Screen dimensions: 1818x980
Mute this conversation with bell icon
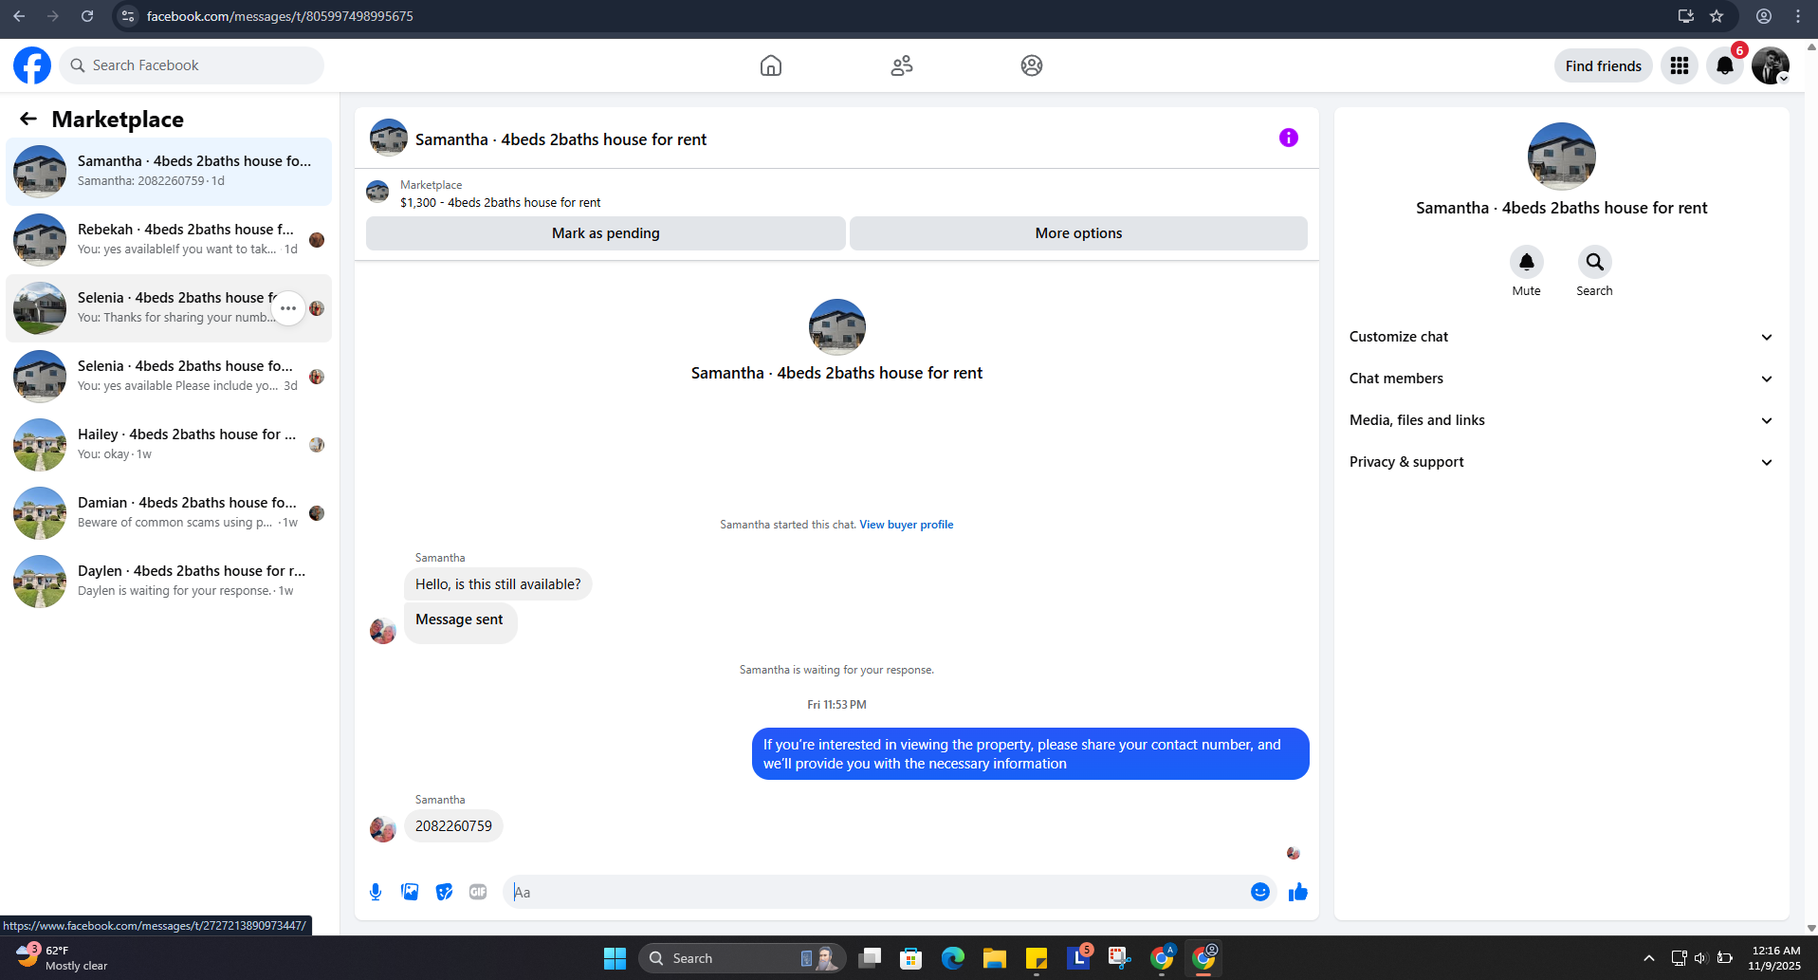pos(1527,262)
